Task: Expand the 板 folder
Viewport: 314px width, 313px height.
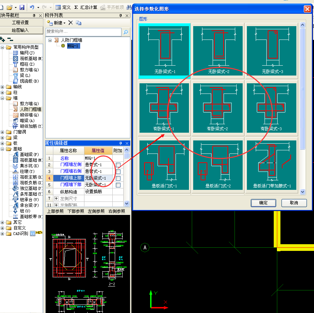Action: point(2,143)
